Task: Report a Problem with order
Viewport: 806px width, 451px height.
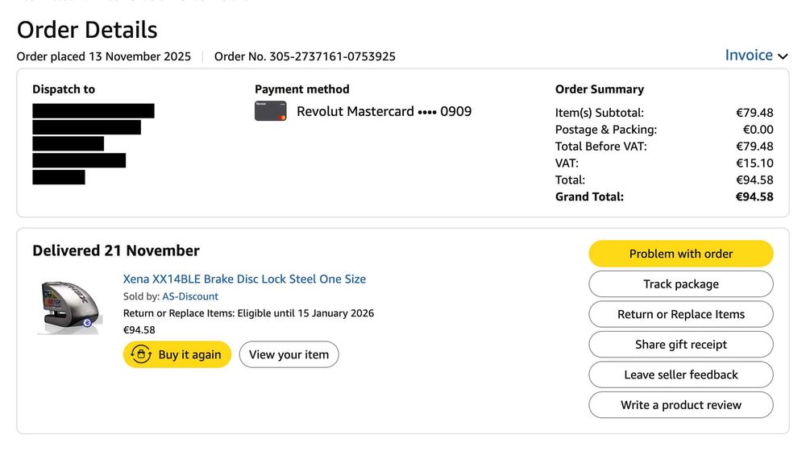Action: pos(680,254)
